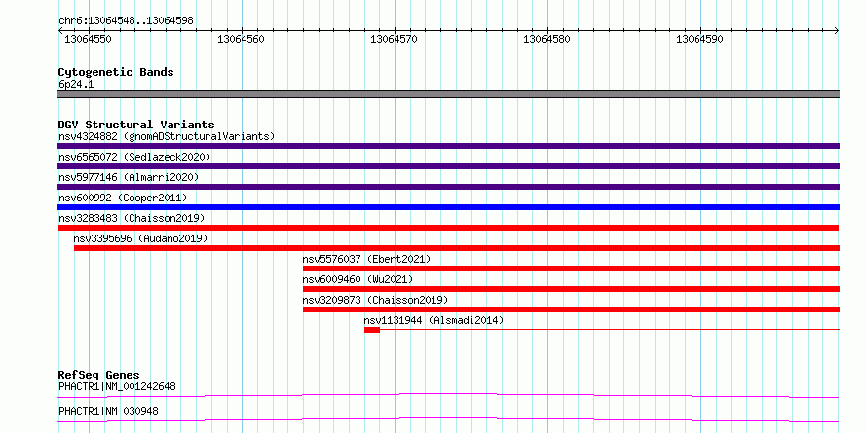Select the magenta NM_001242648 transcript line
The height and width of the screenshot is (433, 867).
click(448, 395)
